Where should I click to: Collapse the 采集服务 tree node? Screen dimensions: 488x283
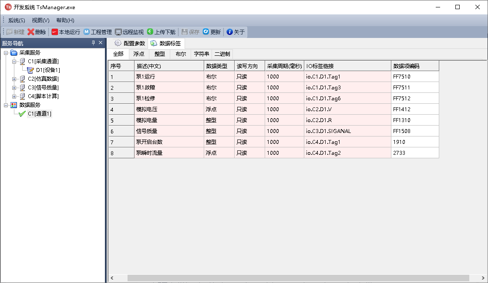[6, 53]
